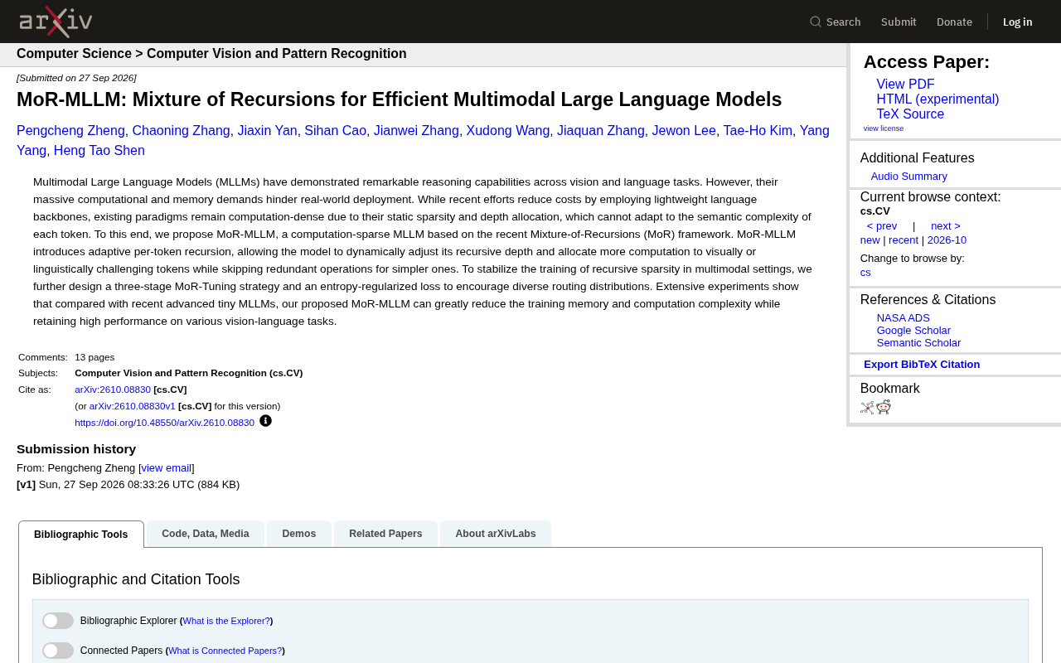
Task: Change browse context to cs
Action: tap(865, 273)
